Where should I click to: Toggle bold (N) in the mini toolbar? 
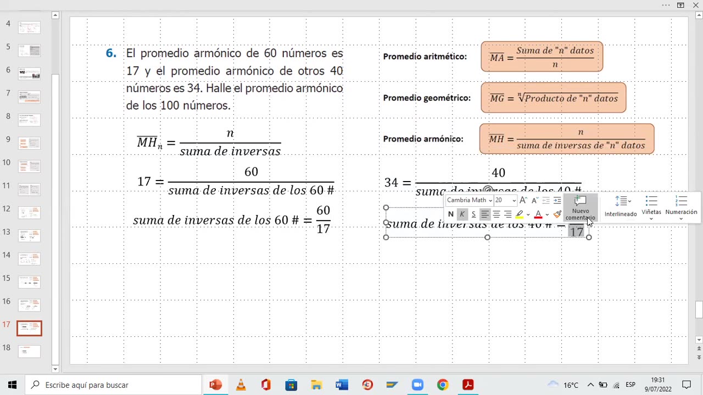click(451, 215)
